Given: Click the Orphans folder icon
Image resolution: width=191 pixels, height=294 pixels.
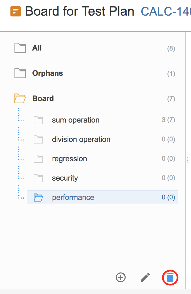Looking at the screenshot, I should click(20, 73).
